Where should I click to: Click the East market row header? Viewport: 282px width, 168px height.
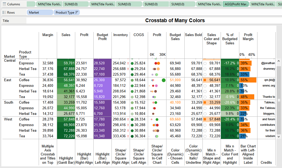coord(7,80)
